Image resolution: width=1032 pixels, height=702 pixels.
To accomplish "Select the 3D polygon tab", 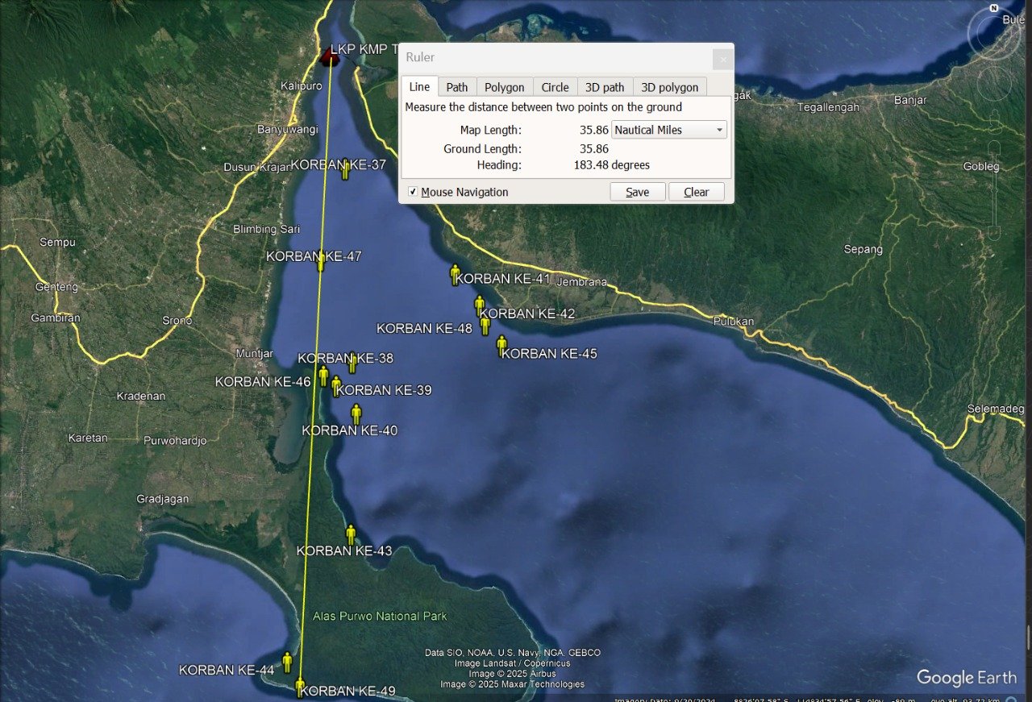I will click(x=669, y=87).
